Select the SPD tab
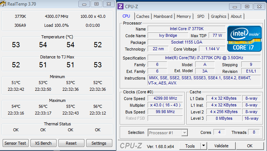This screenshot has height=151, width=267. point(200,16)
